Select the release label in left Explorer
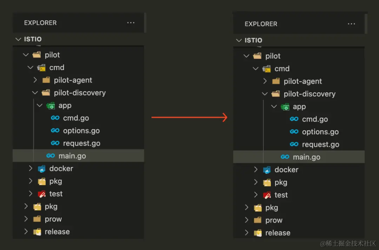 coord(57,232)
